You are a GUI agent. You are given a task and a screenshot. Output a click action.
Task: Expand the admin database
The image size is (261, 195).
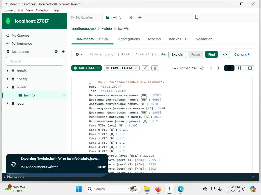tap(8, 71)
